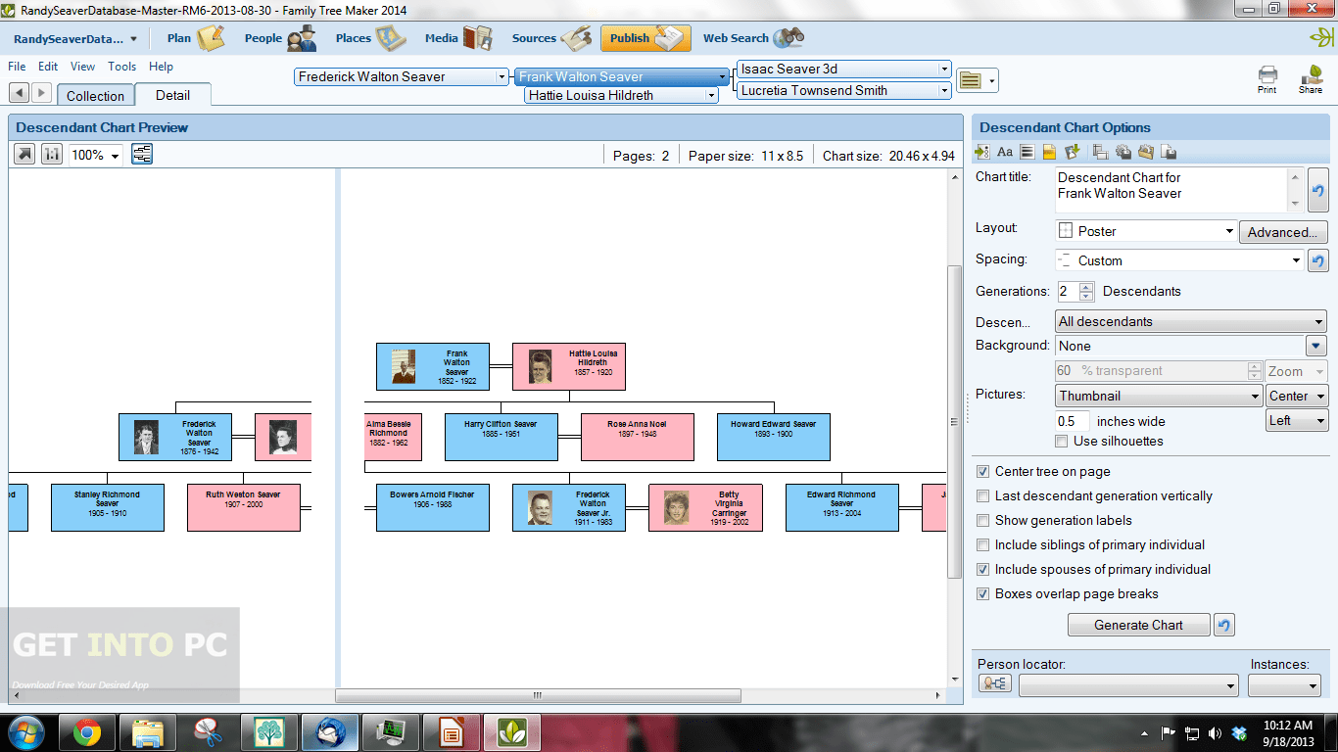Enable Use silhouettes checkbox
This screenshot has height=752, width=1338.
click(x=1061, y=441)
